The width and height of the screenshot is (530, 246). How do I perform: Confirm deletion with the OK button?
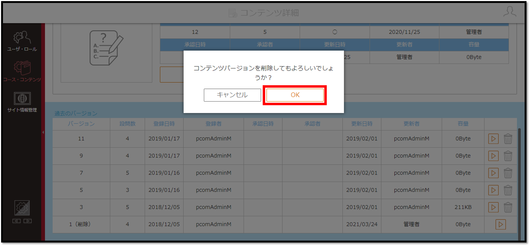[295, 95]
